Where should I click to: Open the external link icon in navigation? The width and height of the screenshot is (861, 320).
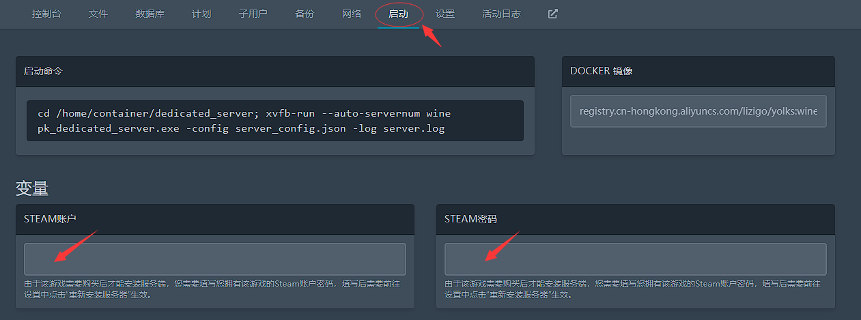pyautogui.click(x=553, y=14)
